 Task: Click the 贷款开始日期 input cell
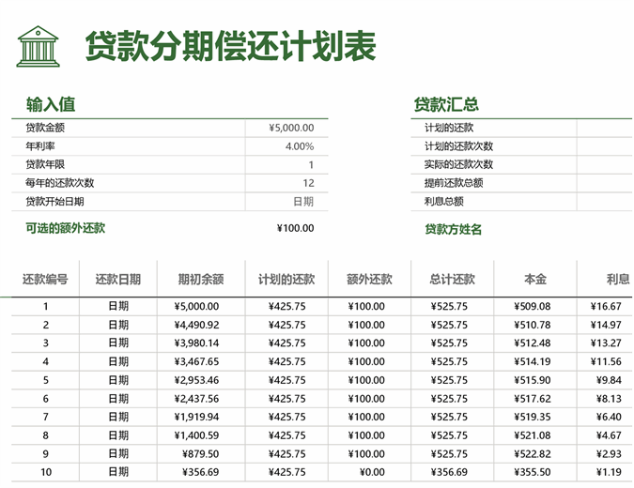(302, 202)
